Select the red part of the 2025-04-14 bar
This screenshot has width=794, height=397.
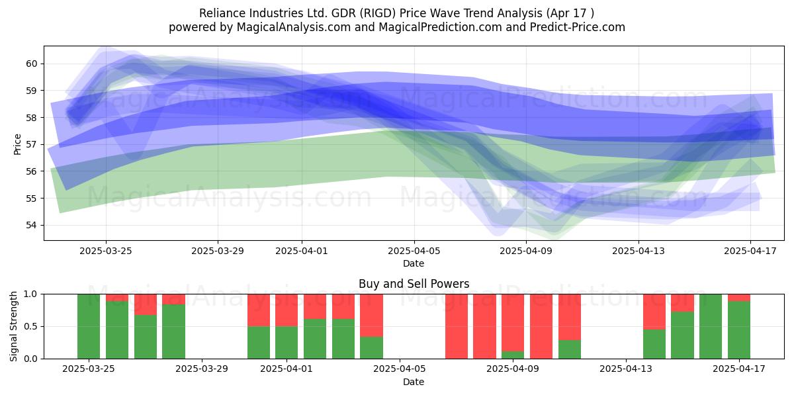(654, 312)
